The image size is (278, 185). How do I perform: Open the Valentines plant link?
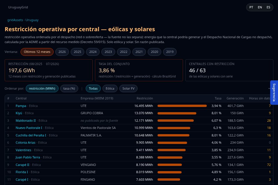click(x=23, y=150)
